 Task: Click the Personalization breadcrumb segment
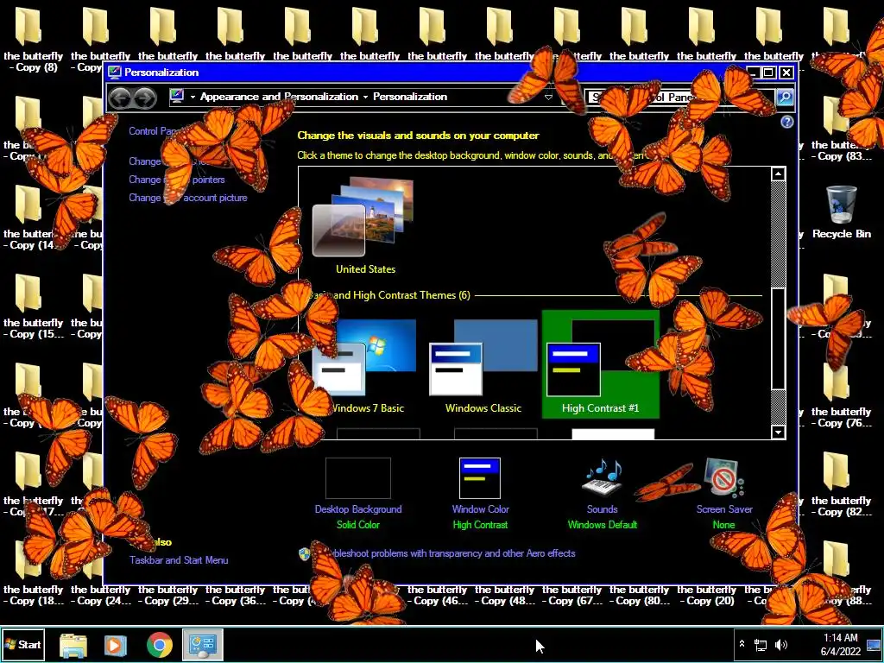(x=410, y=97)
